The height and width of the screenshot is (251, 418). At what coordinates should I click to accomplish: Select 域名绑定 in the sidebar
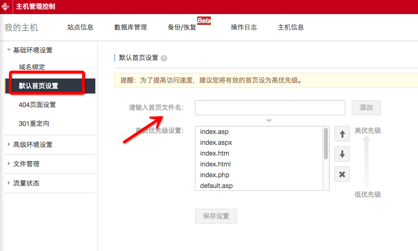coord(32,67)
